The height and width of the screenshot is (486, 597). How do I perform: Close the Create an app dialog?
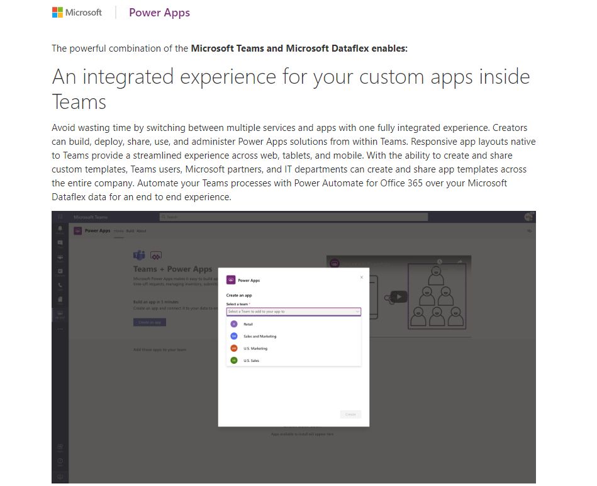click(362, 277)
